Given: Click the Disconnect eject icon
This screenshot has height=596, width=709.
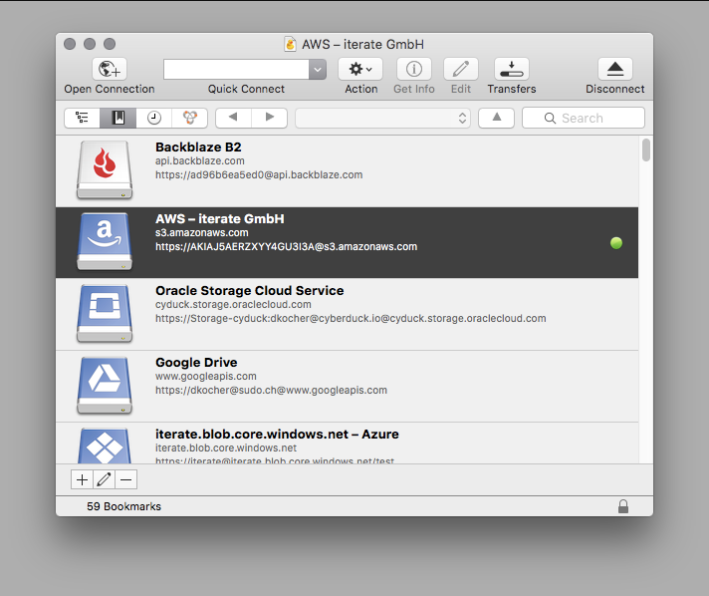Looking at the screenshot, I should [615, 69].
